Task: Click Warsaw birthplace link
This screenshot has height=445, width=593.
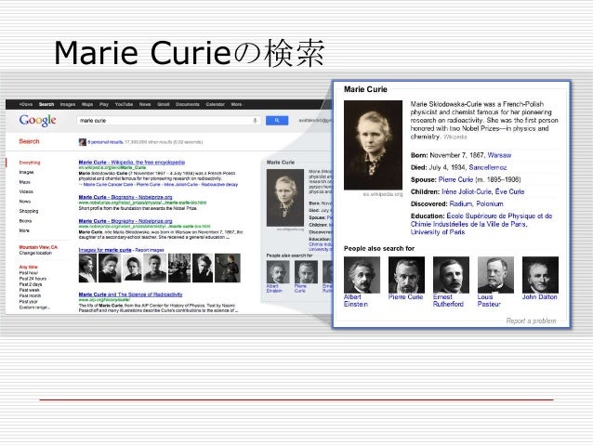Action: coord(499,155)
